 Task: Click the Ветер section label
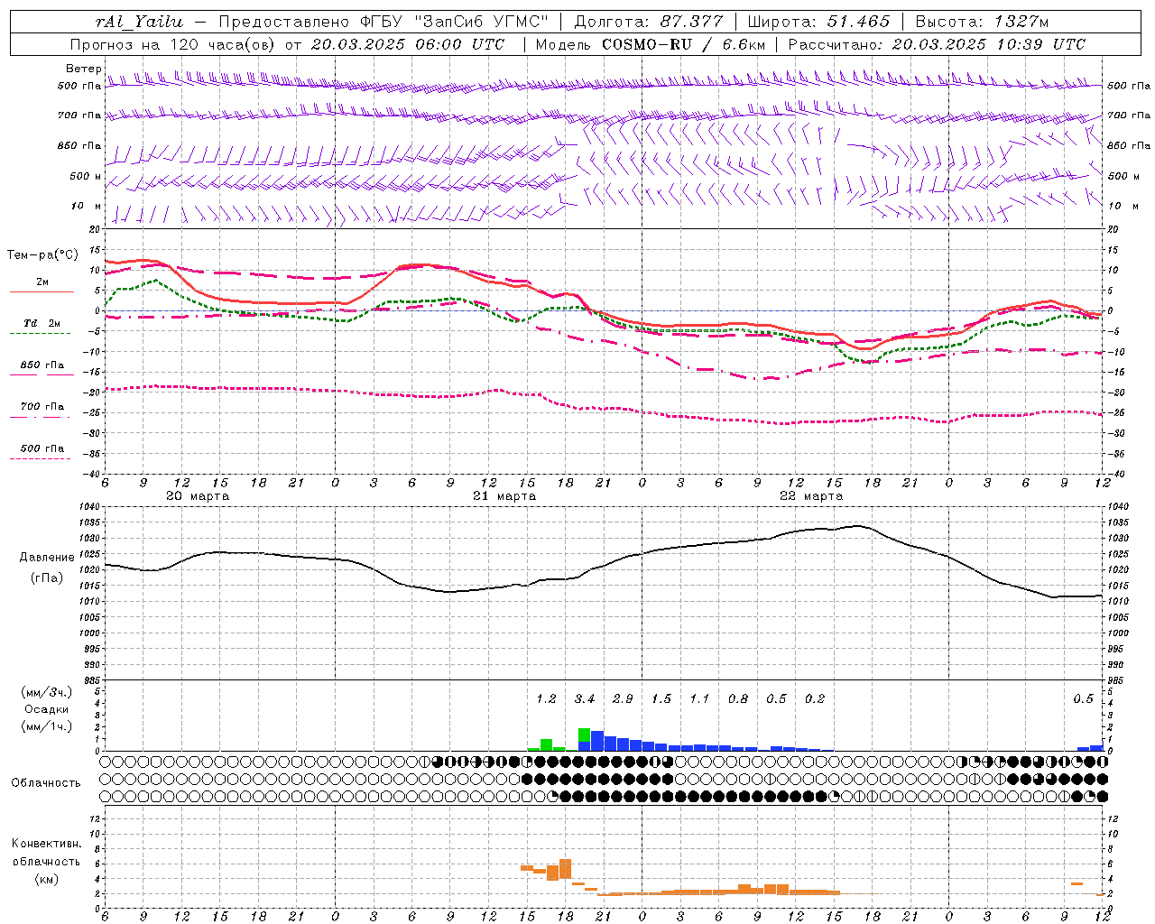pyautogui.click(x=83, y=69)
